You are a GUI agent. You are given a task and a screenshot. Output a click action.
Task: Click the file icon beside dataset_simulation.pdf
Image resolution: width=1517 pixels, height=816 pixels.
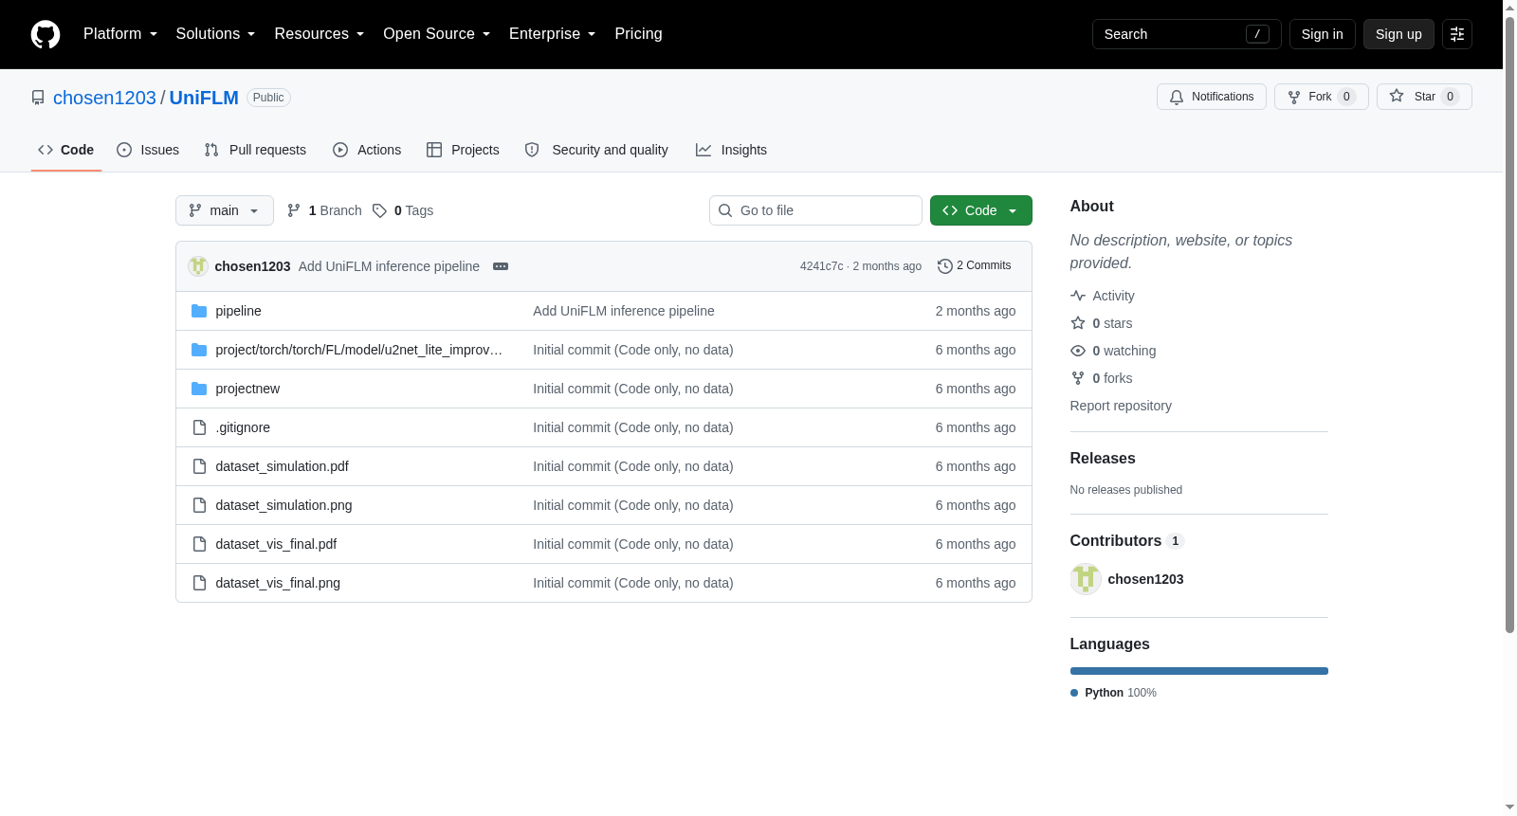pyautogui.click(x=199, y=466)
